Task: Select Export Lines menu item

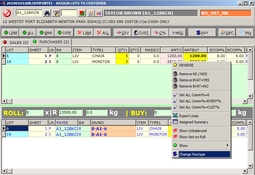Action: [x=201, y=116]
